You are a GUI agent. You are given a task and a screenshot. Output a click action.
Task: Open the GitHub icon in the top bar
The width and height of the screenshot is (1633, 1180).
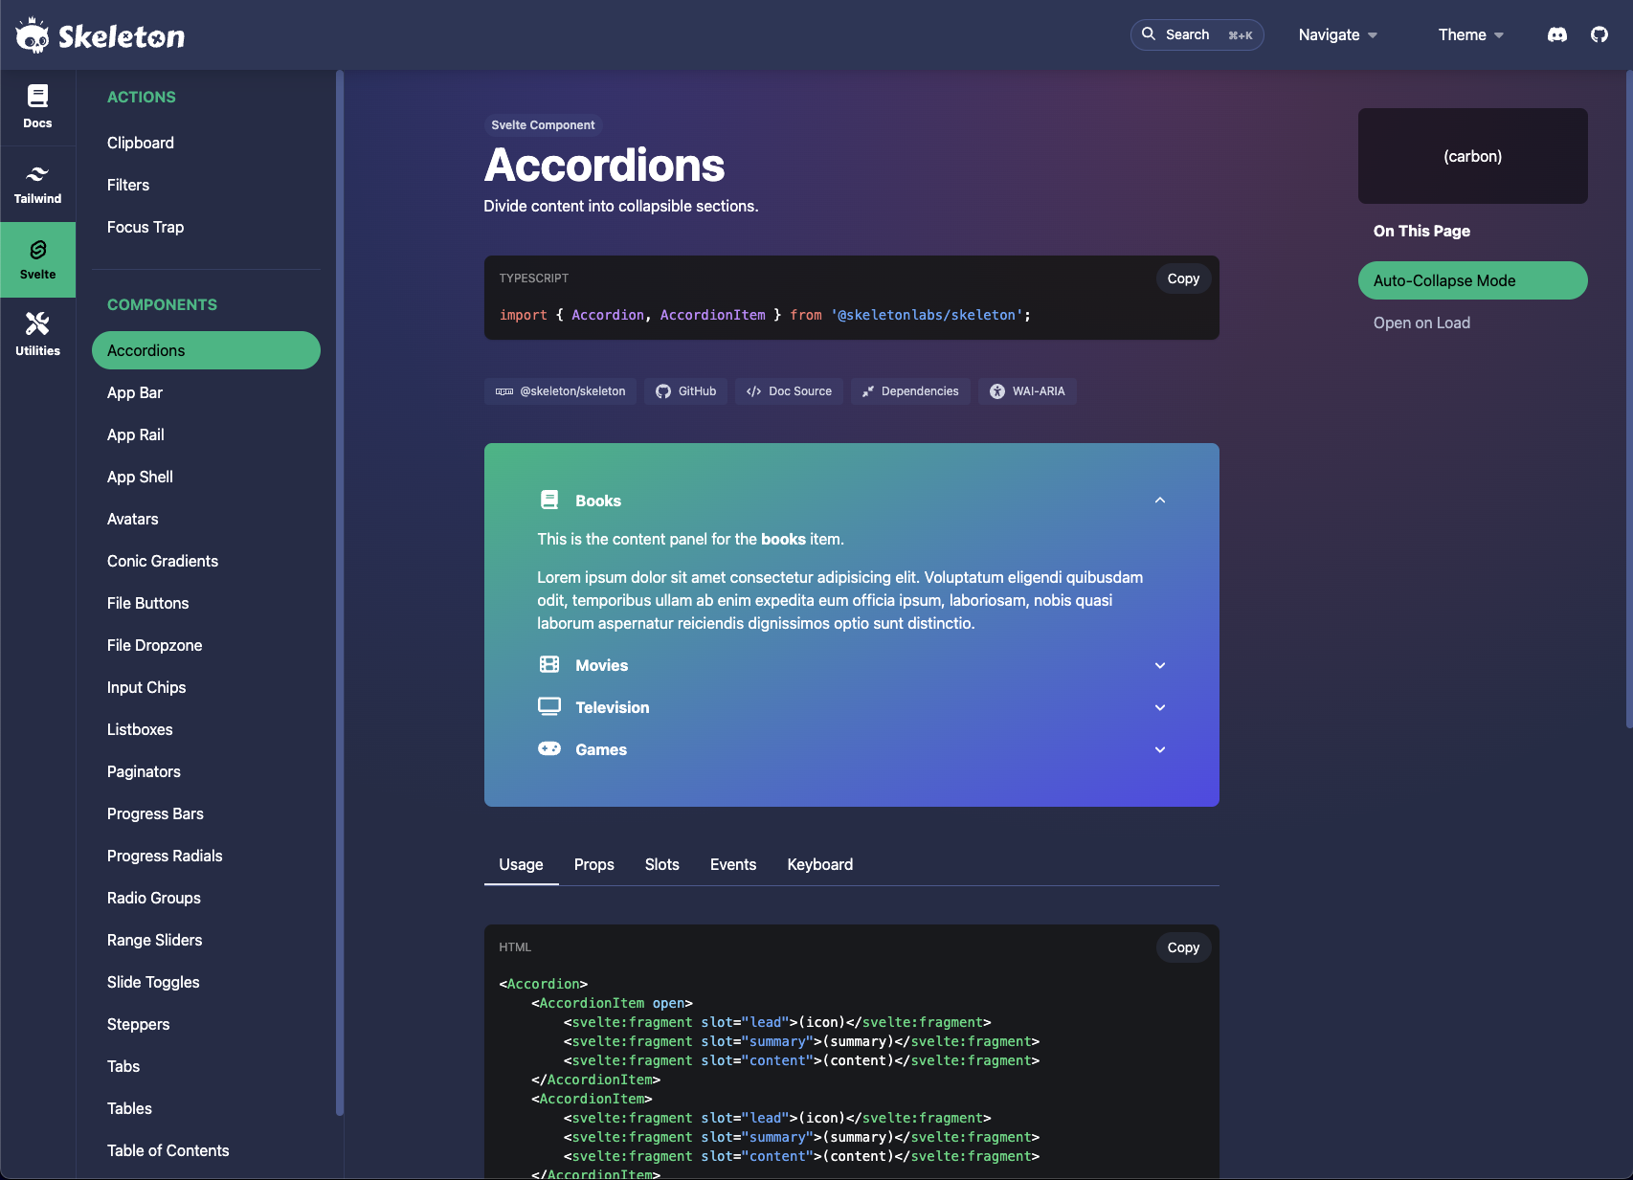click(x=1599, y=34)
